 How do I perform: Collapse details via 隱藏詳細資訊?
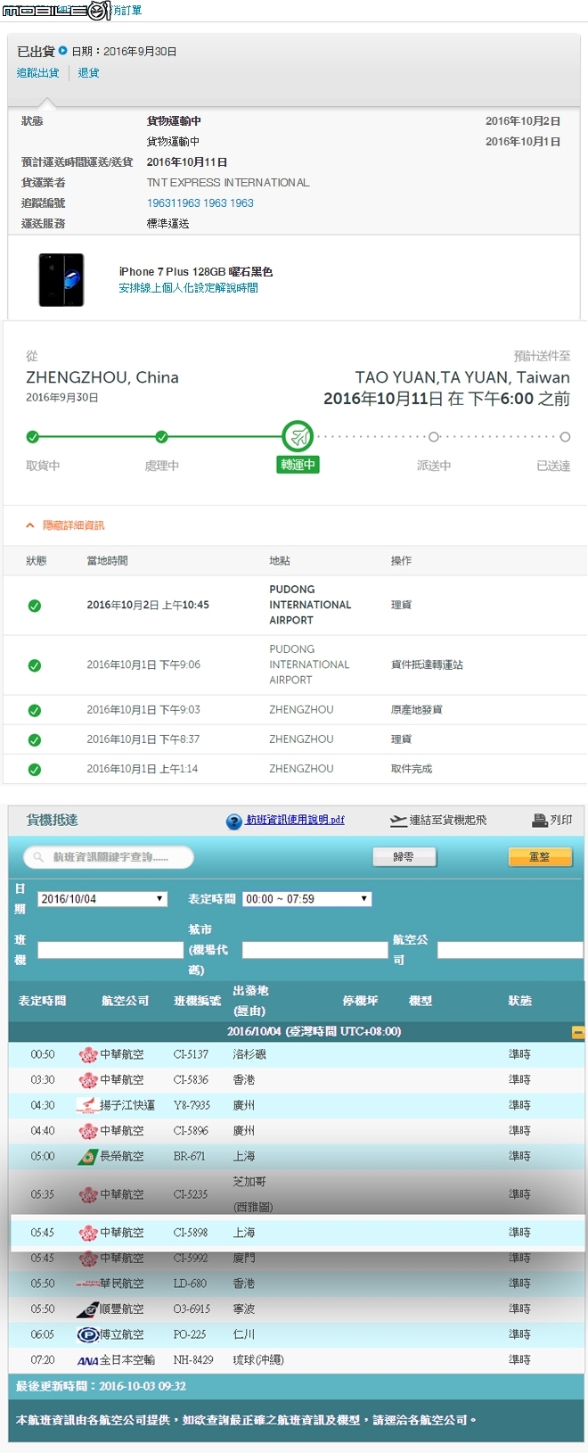tap(65, 525)
